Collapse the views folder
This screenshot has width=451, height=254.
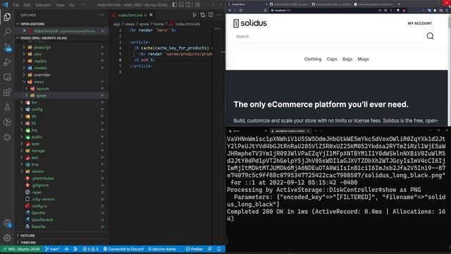click(39, 82)
